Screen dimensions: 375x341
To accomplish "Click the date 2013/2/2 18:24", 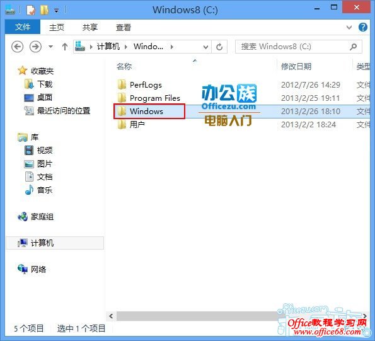I will tap(309, 125).
